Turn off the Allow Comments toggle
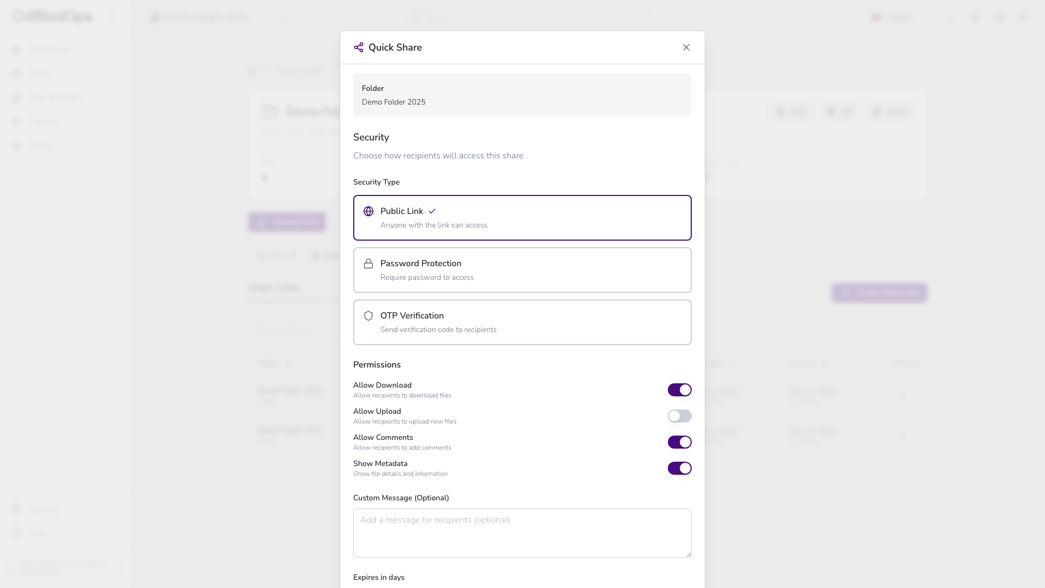1045x588 pixels. (x=679, y=442)
